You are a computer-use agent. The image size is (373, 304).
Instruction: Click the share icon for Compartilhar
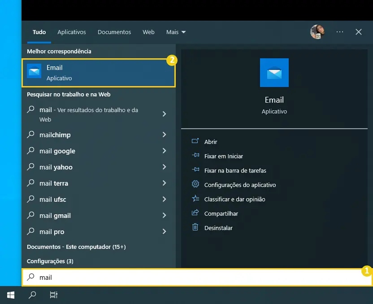click(195, 213)
